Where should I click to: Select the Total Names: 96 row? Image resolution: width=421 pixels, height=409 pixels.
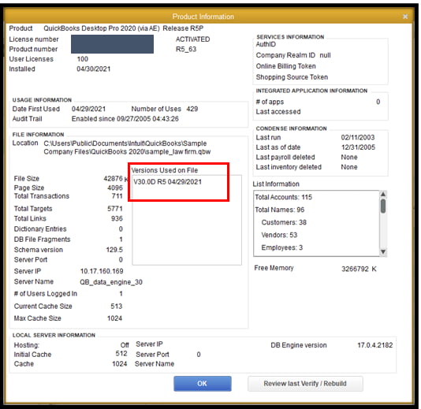[x=280, y=210]
